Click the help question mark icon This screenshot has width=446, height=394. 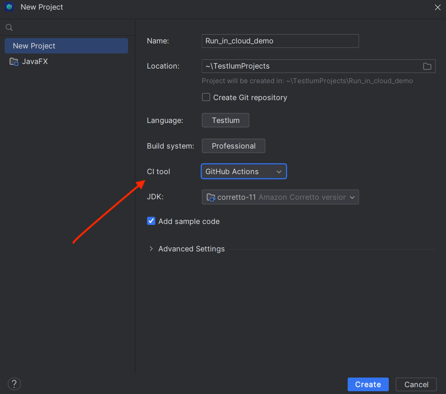[x=14, y=384]
